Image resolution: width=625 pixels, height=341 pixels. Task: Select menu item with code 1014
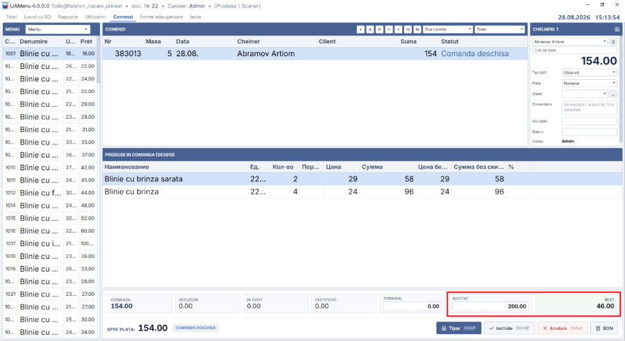tap(49, 206)
